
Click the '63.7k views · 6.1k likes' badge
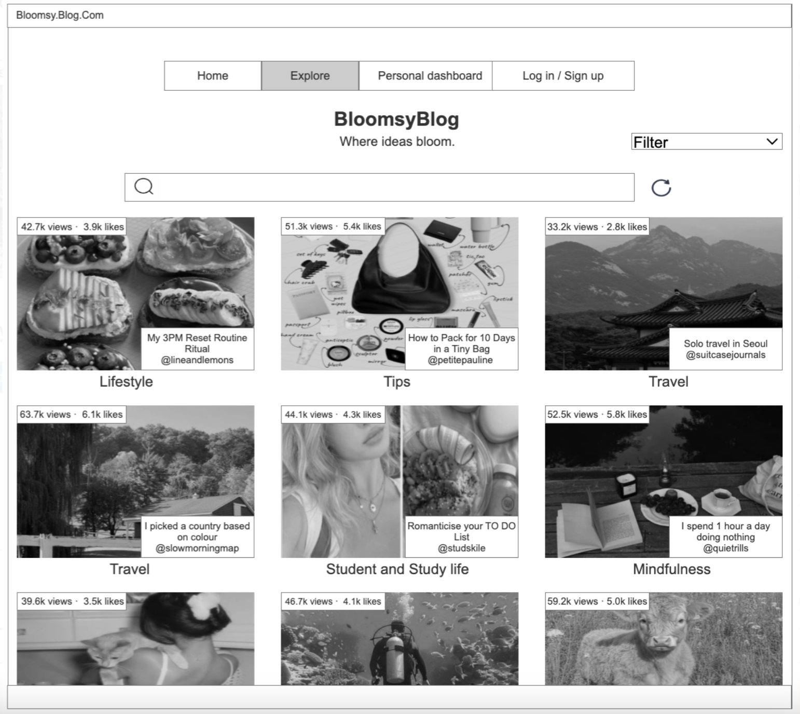pyautogui.click(x=72, y=415)
